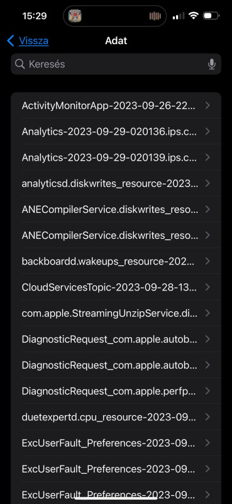Screen dimensions: 232x504
Task: Tap the back arrow chevron icon
Action: (11, 41)
